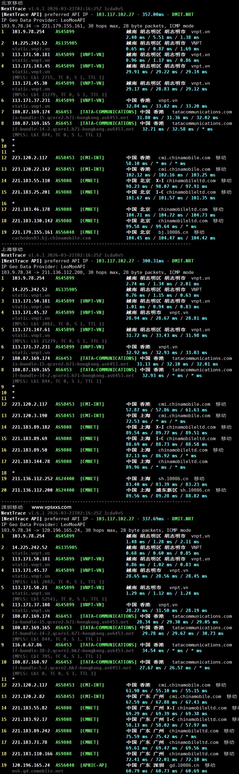Click hop IP 221.183.55.110
Image resolution: width=239 pixels, height=774 pixels.
[31, 181]
